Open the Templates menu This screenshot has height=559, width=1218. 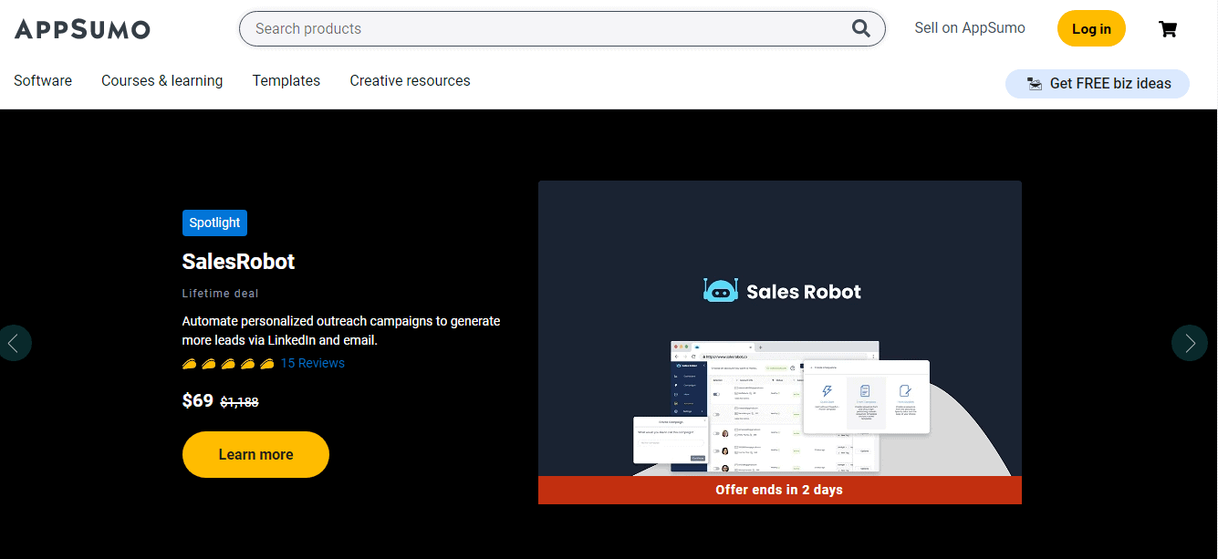286,80
